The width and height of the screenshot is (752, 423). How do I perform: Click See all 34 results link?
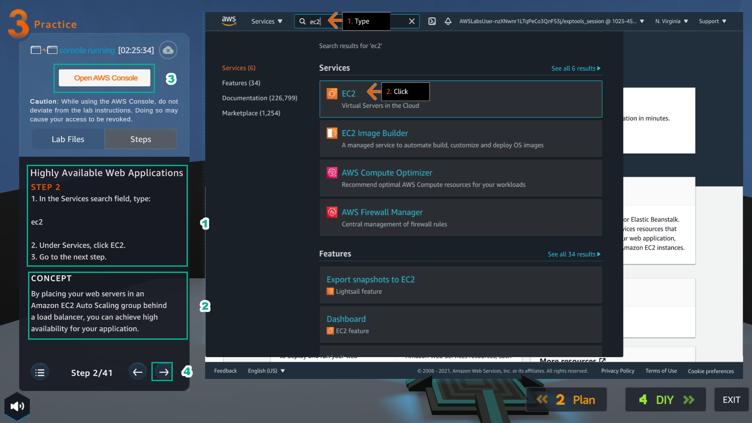pyautogui.click(x=574, y=254)
